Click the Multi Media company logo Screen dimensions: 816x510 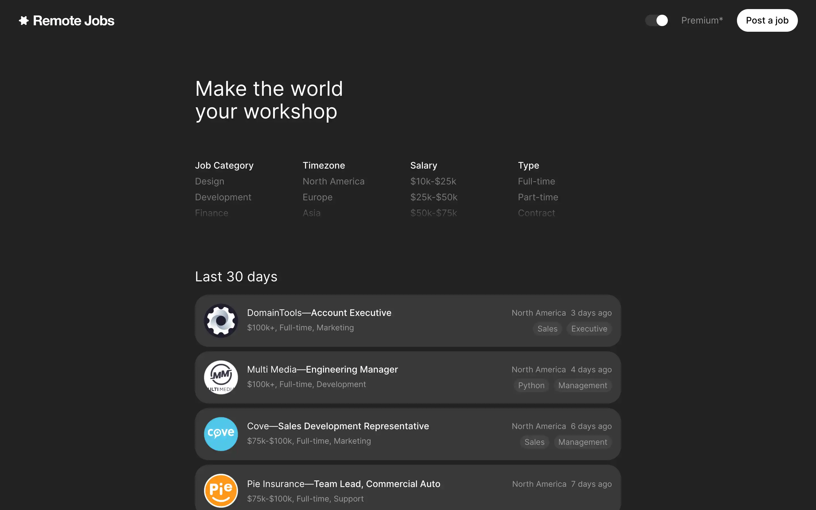coord(221,377)
